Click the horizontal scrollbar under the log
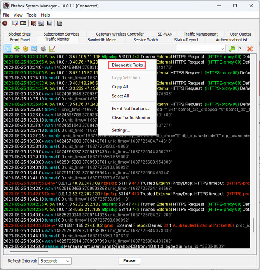Viewport: 260px width, 270px height. 29,251
